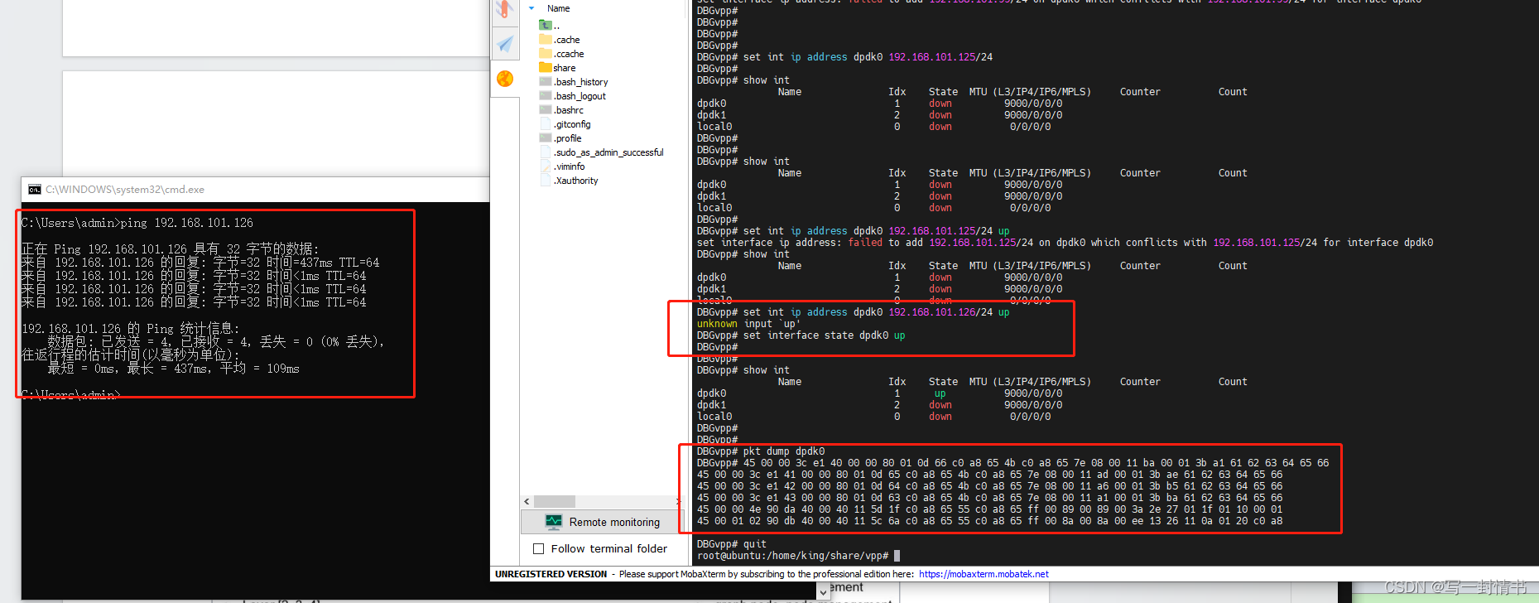Image resolution: width=1539 pixels, height=603 pixels.
Task: Enable Follow terminal folder checkbox
Action: [x=539, y=548]
